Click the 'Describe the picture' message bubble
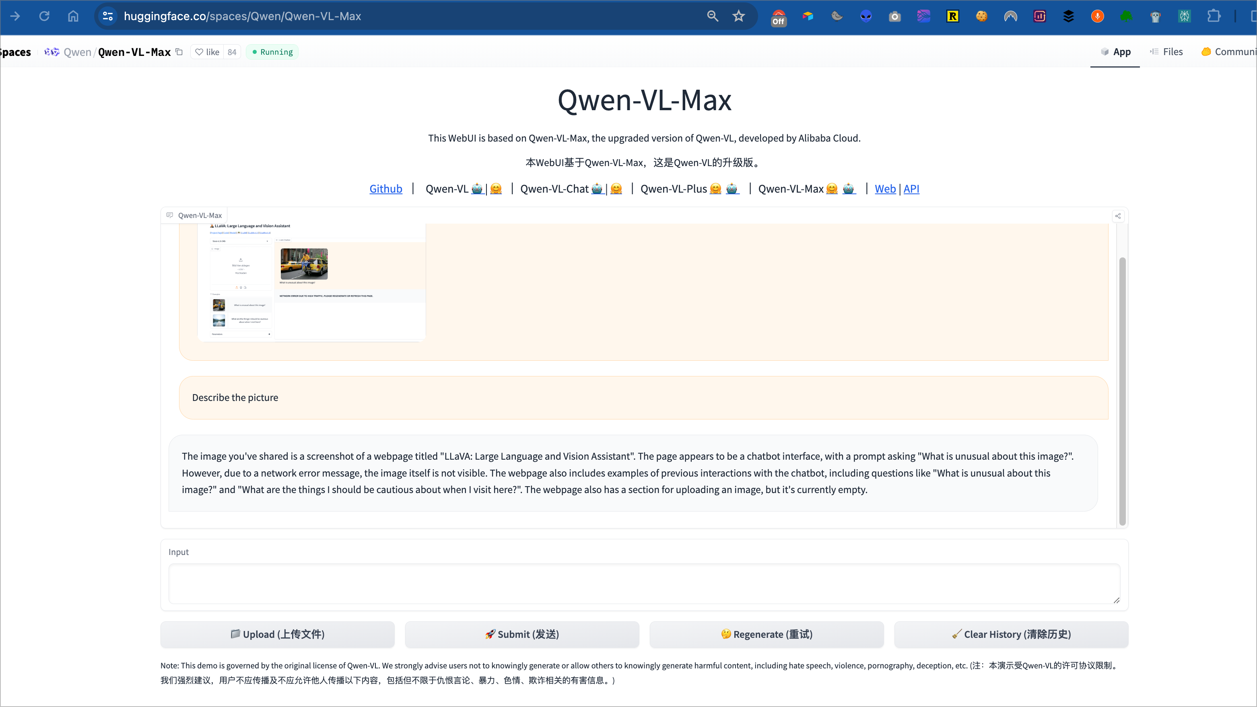The height and width of the screenshot is (707, 1257). (x=644, y=397)
